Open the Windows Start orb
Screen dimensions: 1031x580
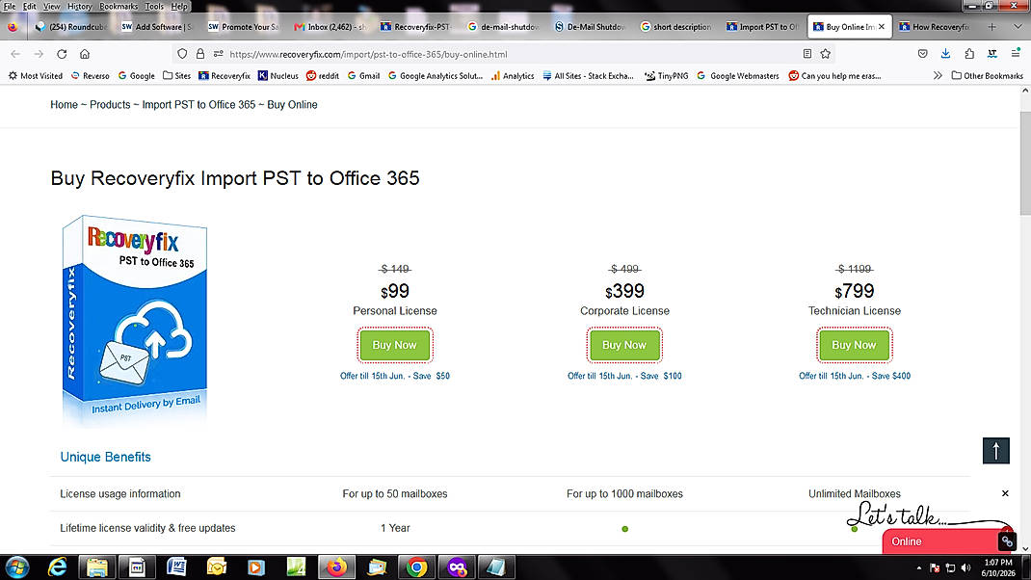pyautogui.click(x=17, y=567)
